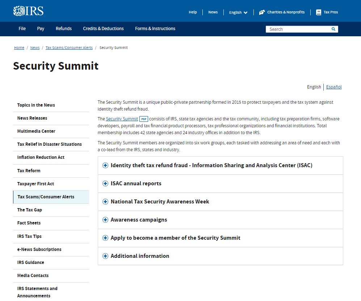
Task: Expand the ISAC annual reports section
Action: tap(221, 184)
